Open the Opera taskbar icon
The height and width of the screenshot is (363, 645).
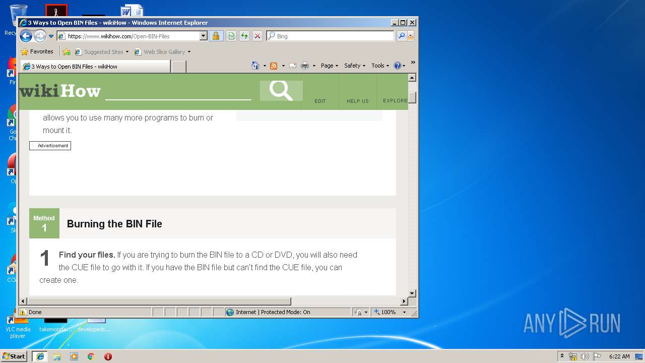pyautogui.click(x=108, y=356)
